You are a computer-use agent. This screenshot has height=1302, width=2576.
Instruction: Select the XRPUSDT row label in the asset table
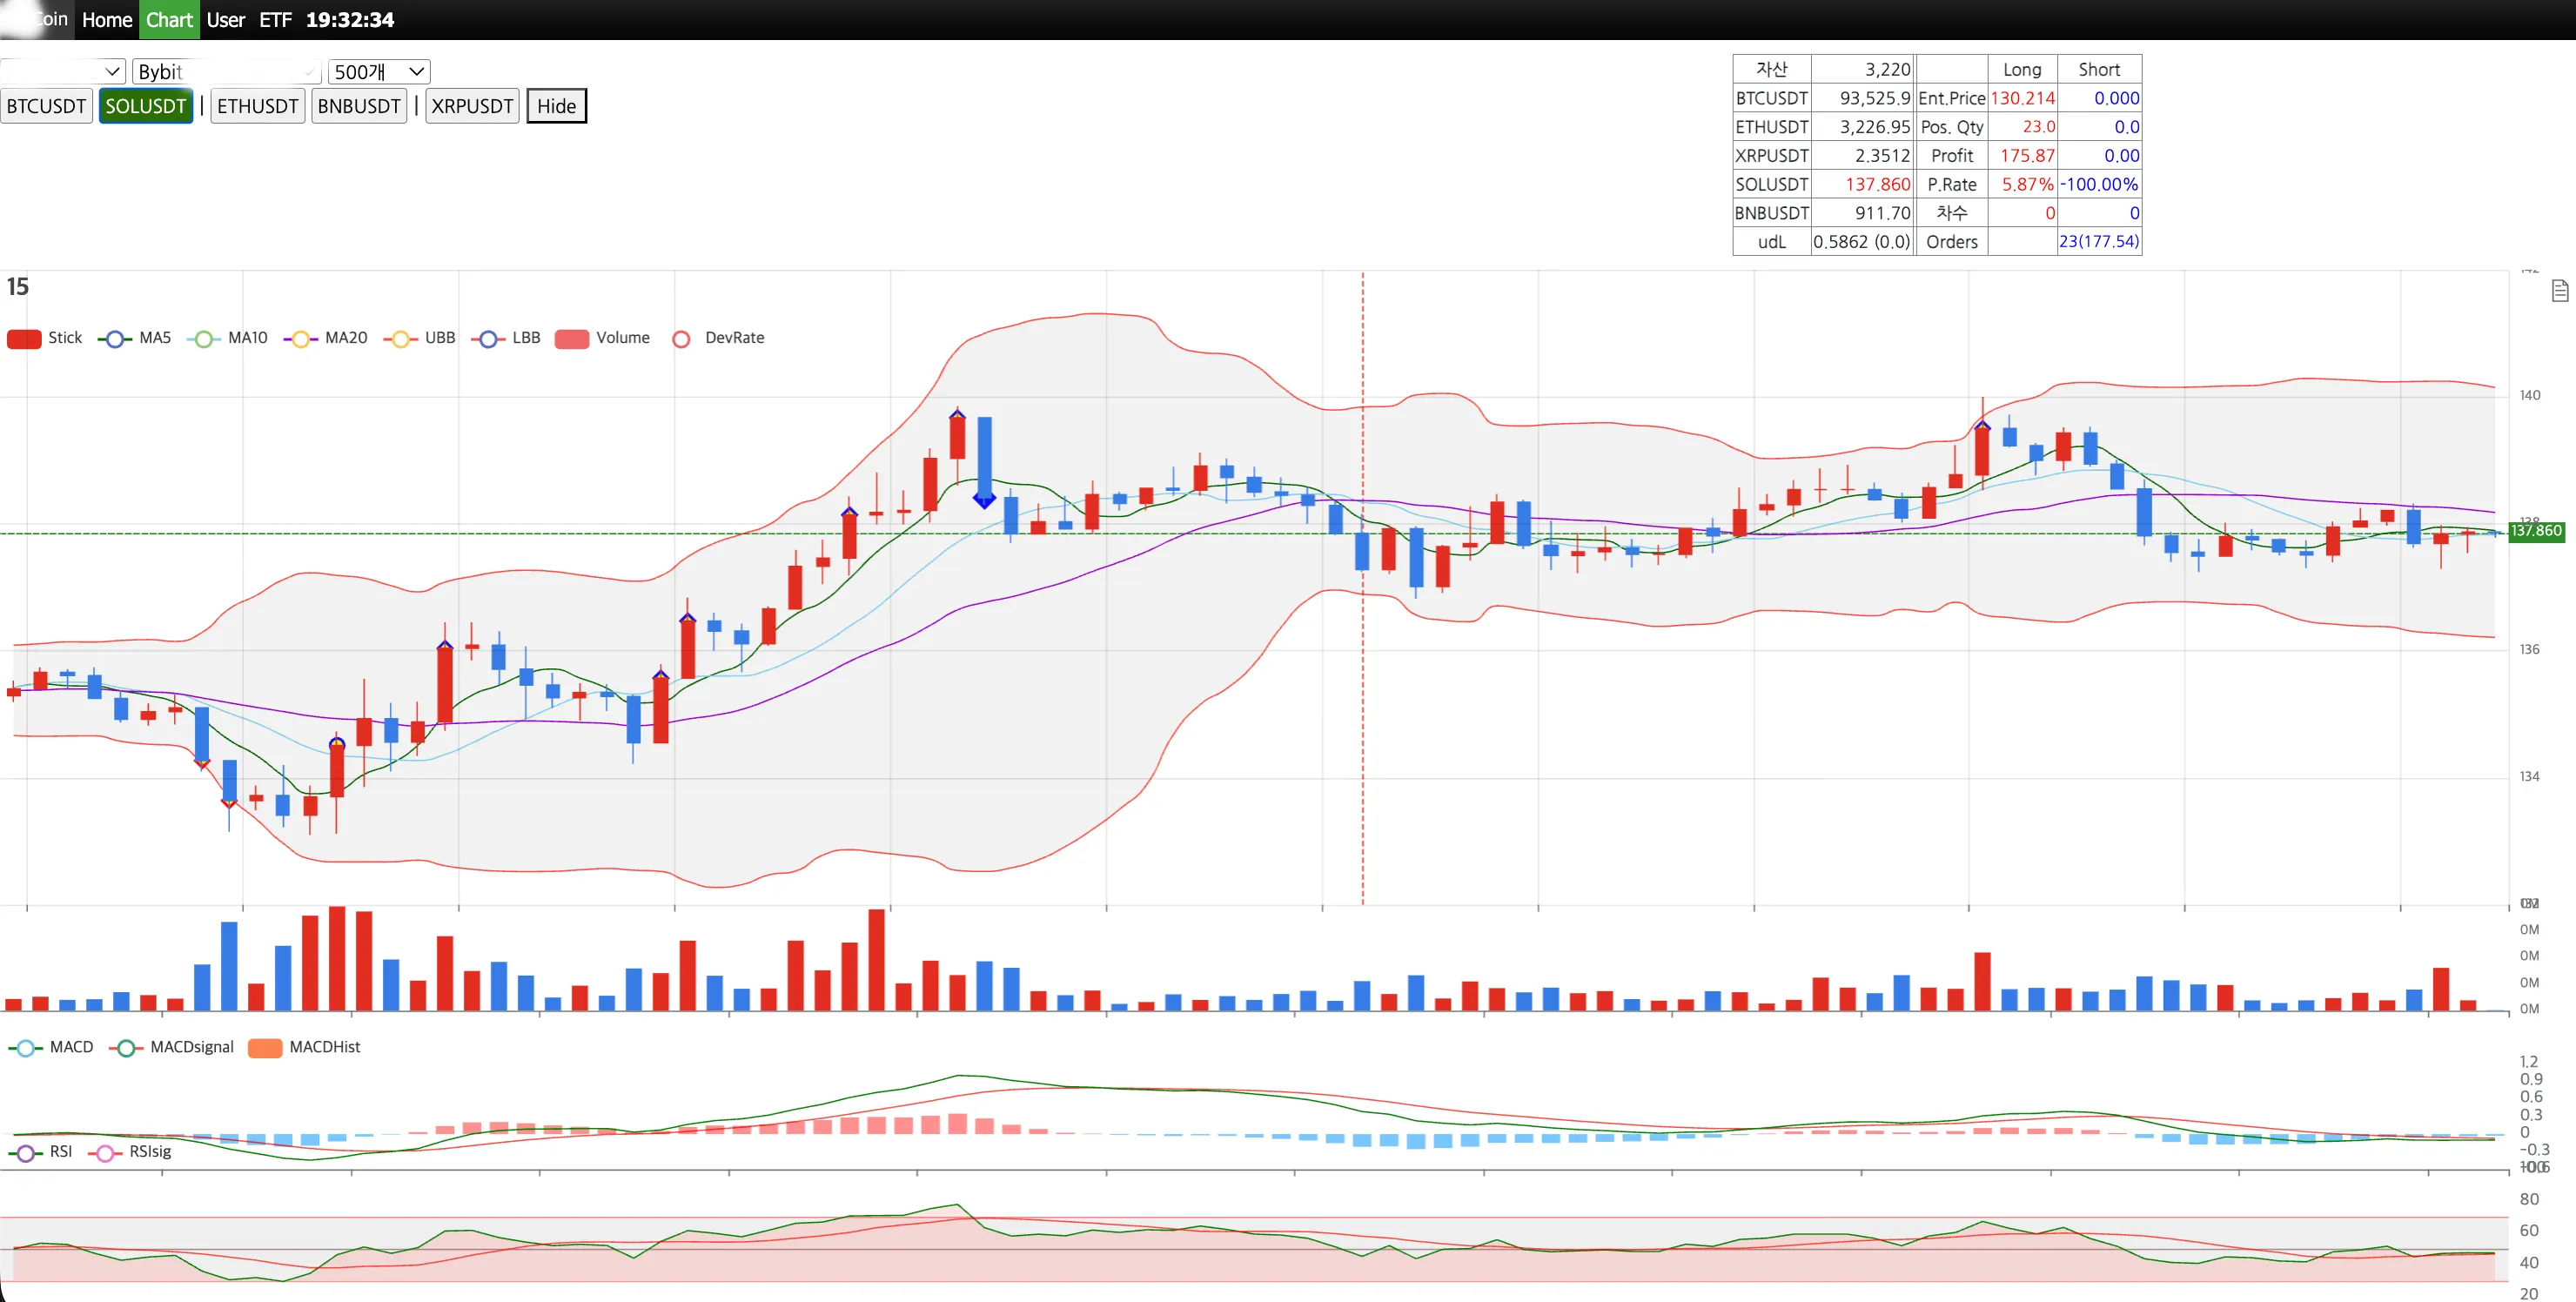pyautogui.click(x=1772, y=155)
